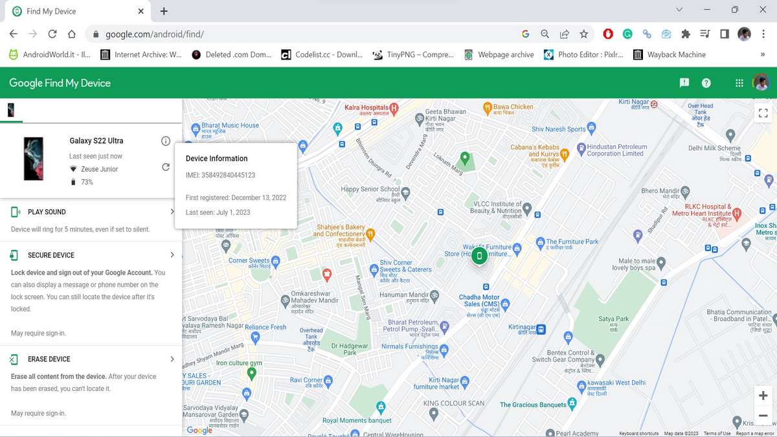Image resolution: width=777 pixels, height=437 pixels.
Task: Click the Zeuse Junior Wi-Fi text
Action: tap(99, 169)
